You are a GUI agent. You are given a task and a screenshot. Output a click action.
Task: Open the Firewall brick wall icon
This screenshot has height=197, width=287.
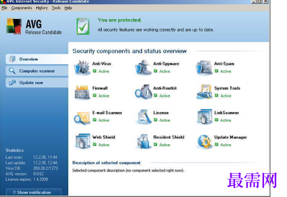[x=82, y=92]
